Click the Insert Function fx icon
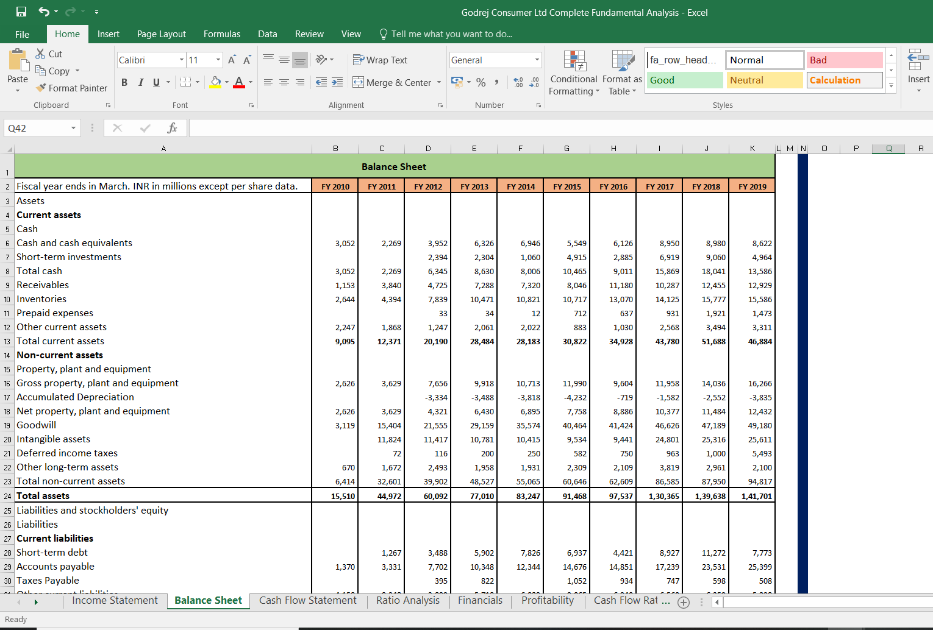The width and height of the screenshot is (933, 630). (173, 128)
